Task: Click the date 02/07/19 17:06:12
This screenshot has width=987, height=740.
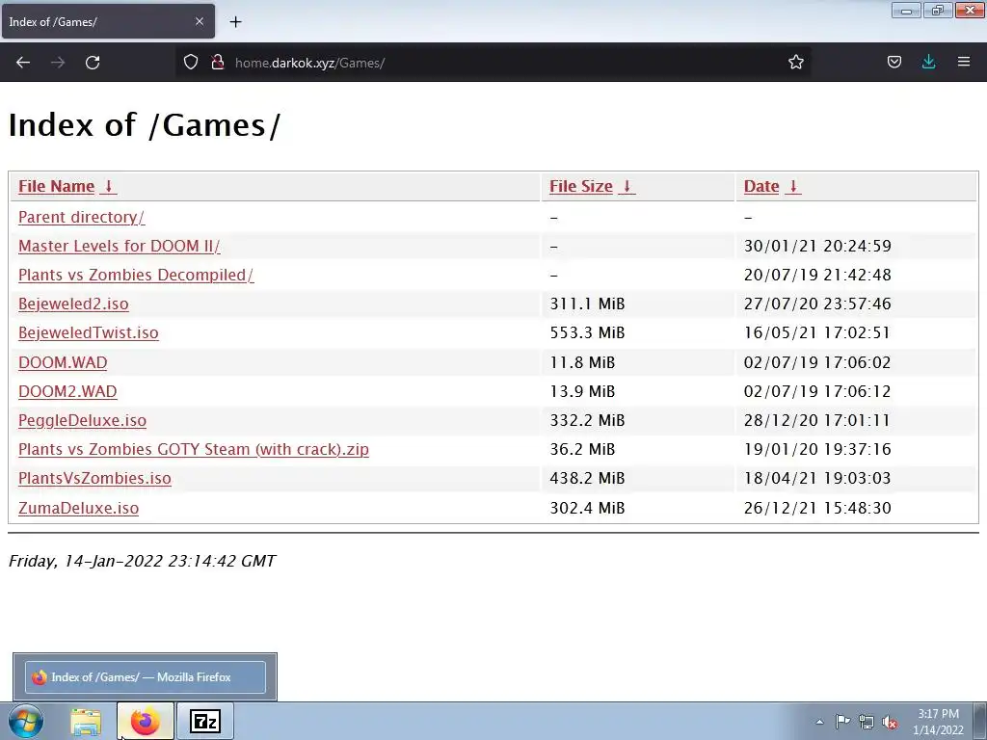Action: click(x=817, y=391)
